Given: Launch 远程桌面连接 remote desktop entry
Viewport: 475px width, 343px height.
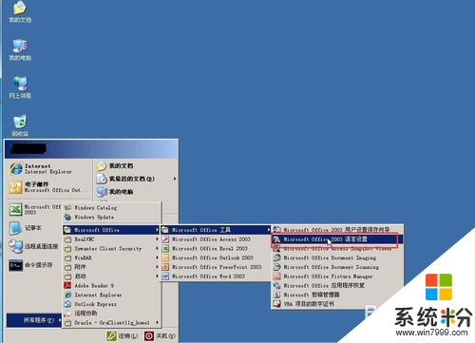Looking at the screenshot, I should click(x=34, y=246).
